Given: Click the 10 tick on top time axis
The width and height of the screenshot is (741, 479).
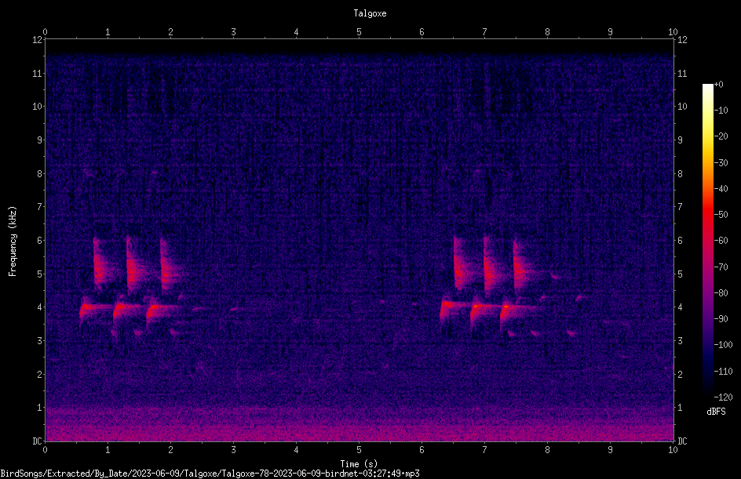Looking at the screenshot, I should click(x=673, y=31).
